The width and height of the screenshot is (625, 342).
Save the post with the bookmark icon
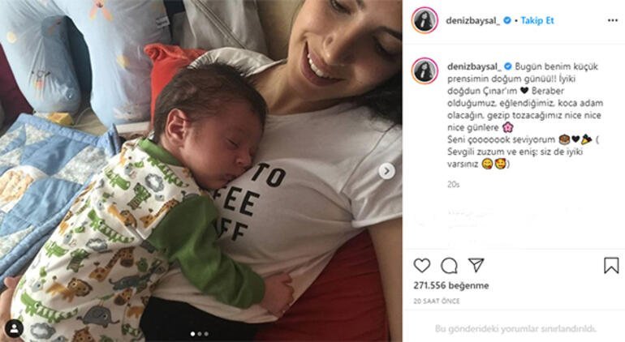[611, 266]
